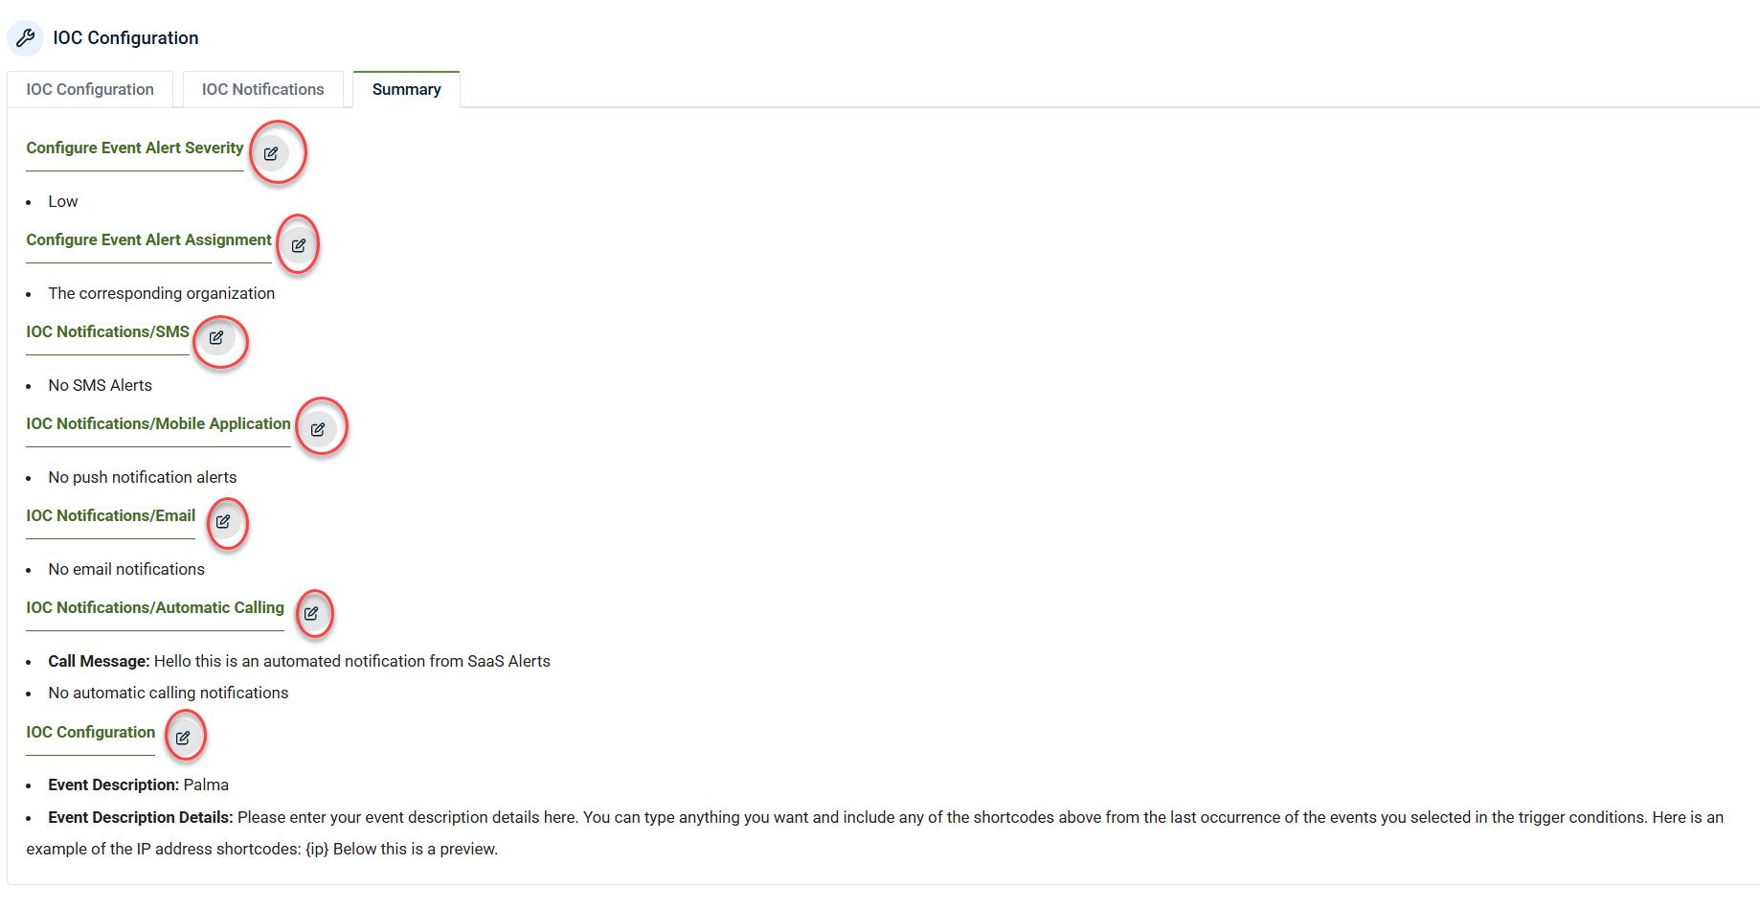This screenshot has width=1760, height=910.
Task: Select the Summary tab
Action: pyautogui.click(x=406, y=89)
